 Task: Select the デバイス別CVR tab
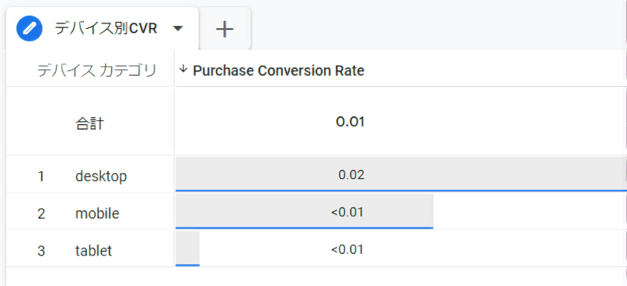pyautogui.click(x=102, y=28)
